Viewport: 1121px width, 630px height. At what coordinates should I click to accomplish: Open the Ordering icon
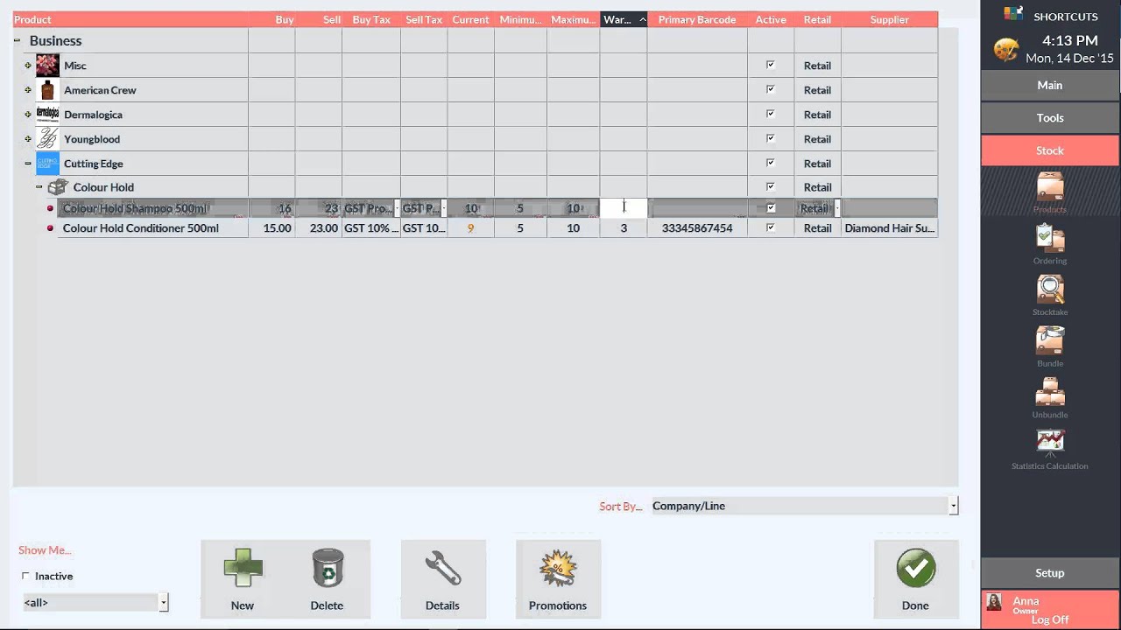coord(1049,238)
